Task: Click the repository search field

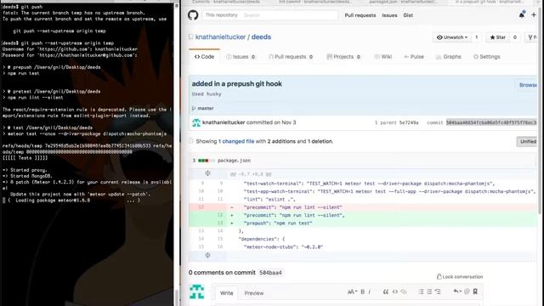Action: point(269,15)
